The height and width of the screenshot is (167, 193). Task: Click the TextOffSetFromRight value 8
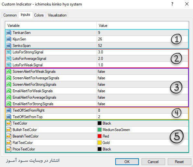pyautogui.click(x=99, y=110)
